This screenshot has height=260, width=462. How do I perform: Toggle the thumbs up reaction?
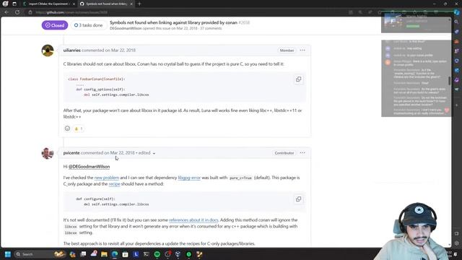(x=79, y=129)
